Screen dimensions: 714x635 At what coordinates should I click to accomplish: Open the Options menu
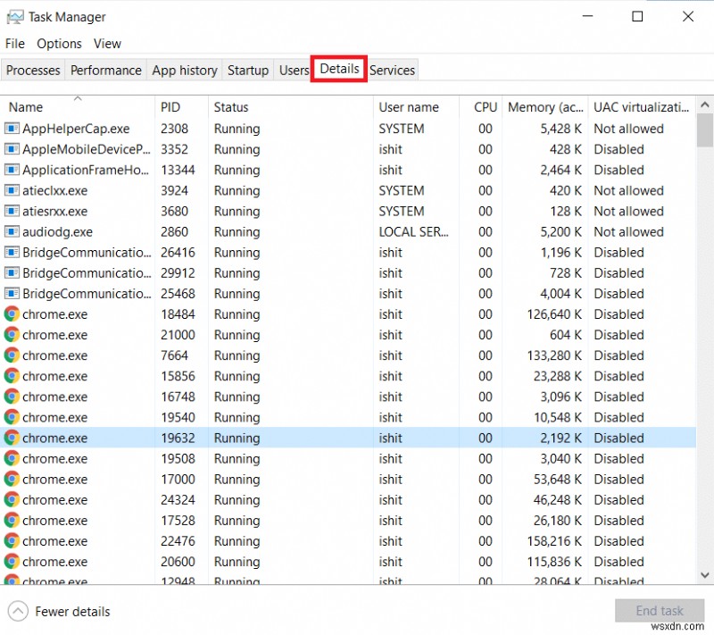point(59,43)
